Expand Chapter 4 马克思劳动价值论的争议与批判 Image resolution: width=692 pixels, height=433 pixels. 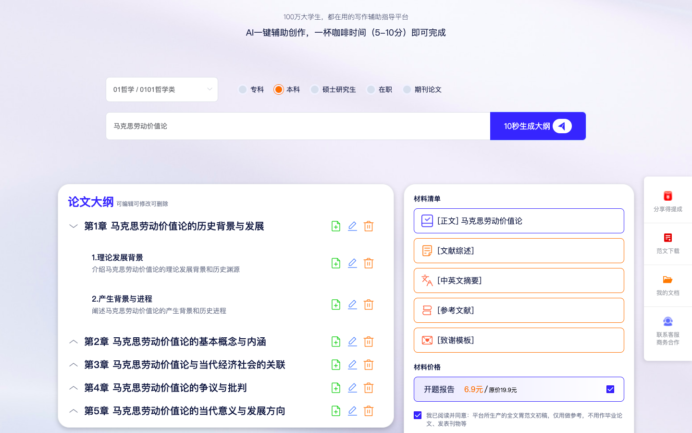pyautogui.click(x=74, y=388)
